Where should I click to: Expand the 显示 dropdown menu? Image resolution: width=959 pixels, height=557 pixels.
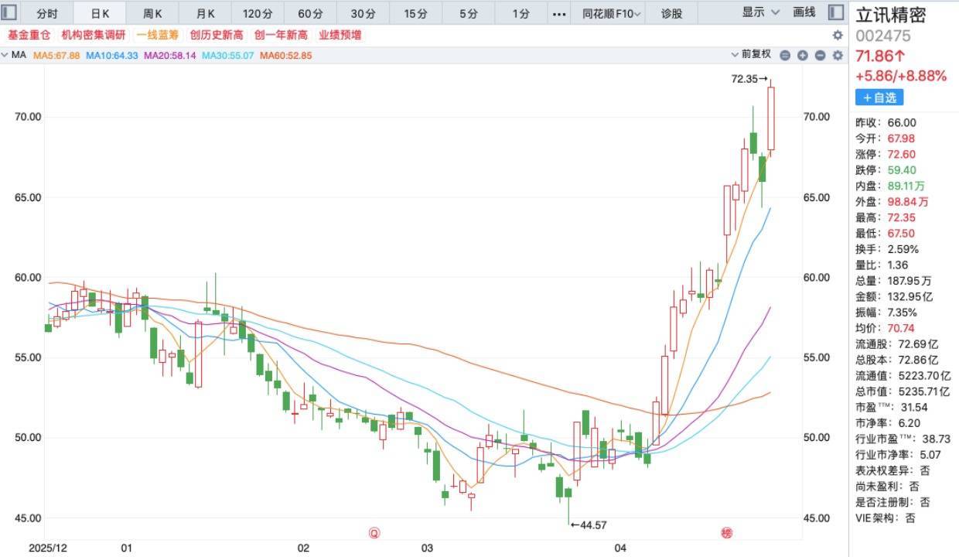coord(761,12)
